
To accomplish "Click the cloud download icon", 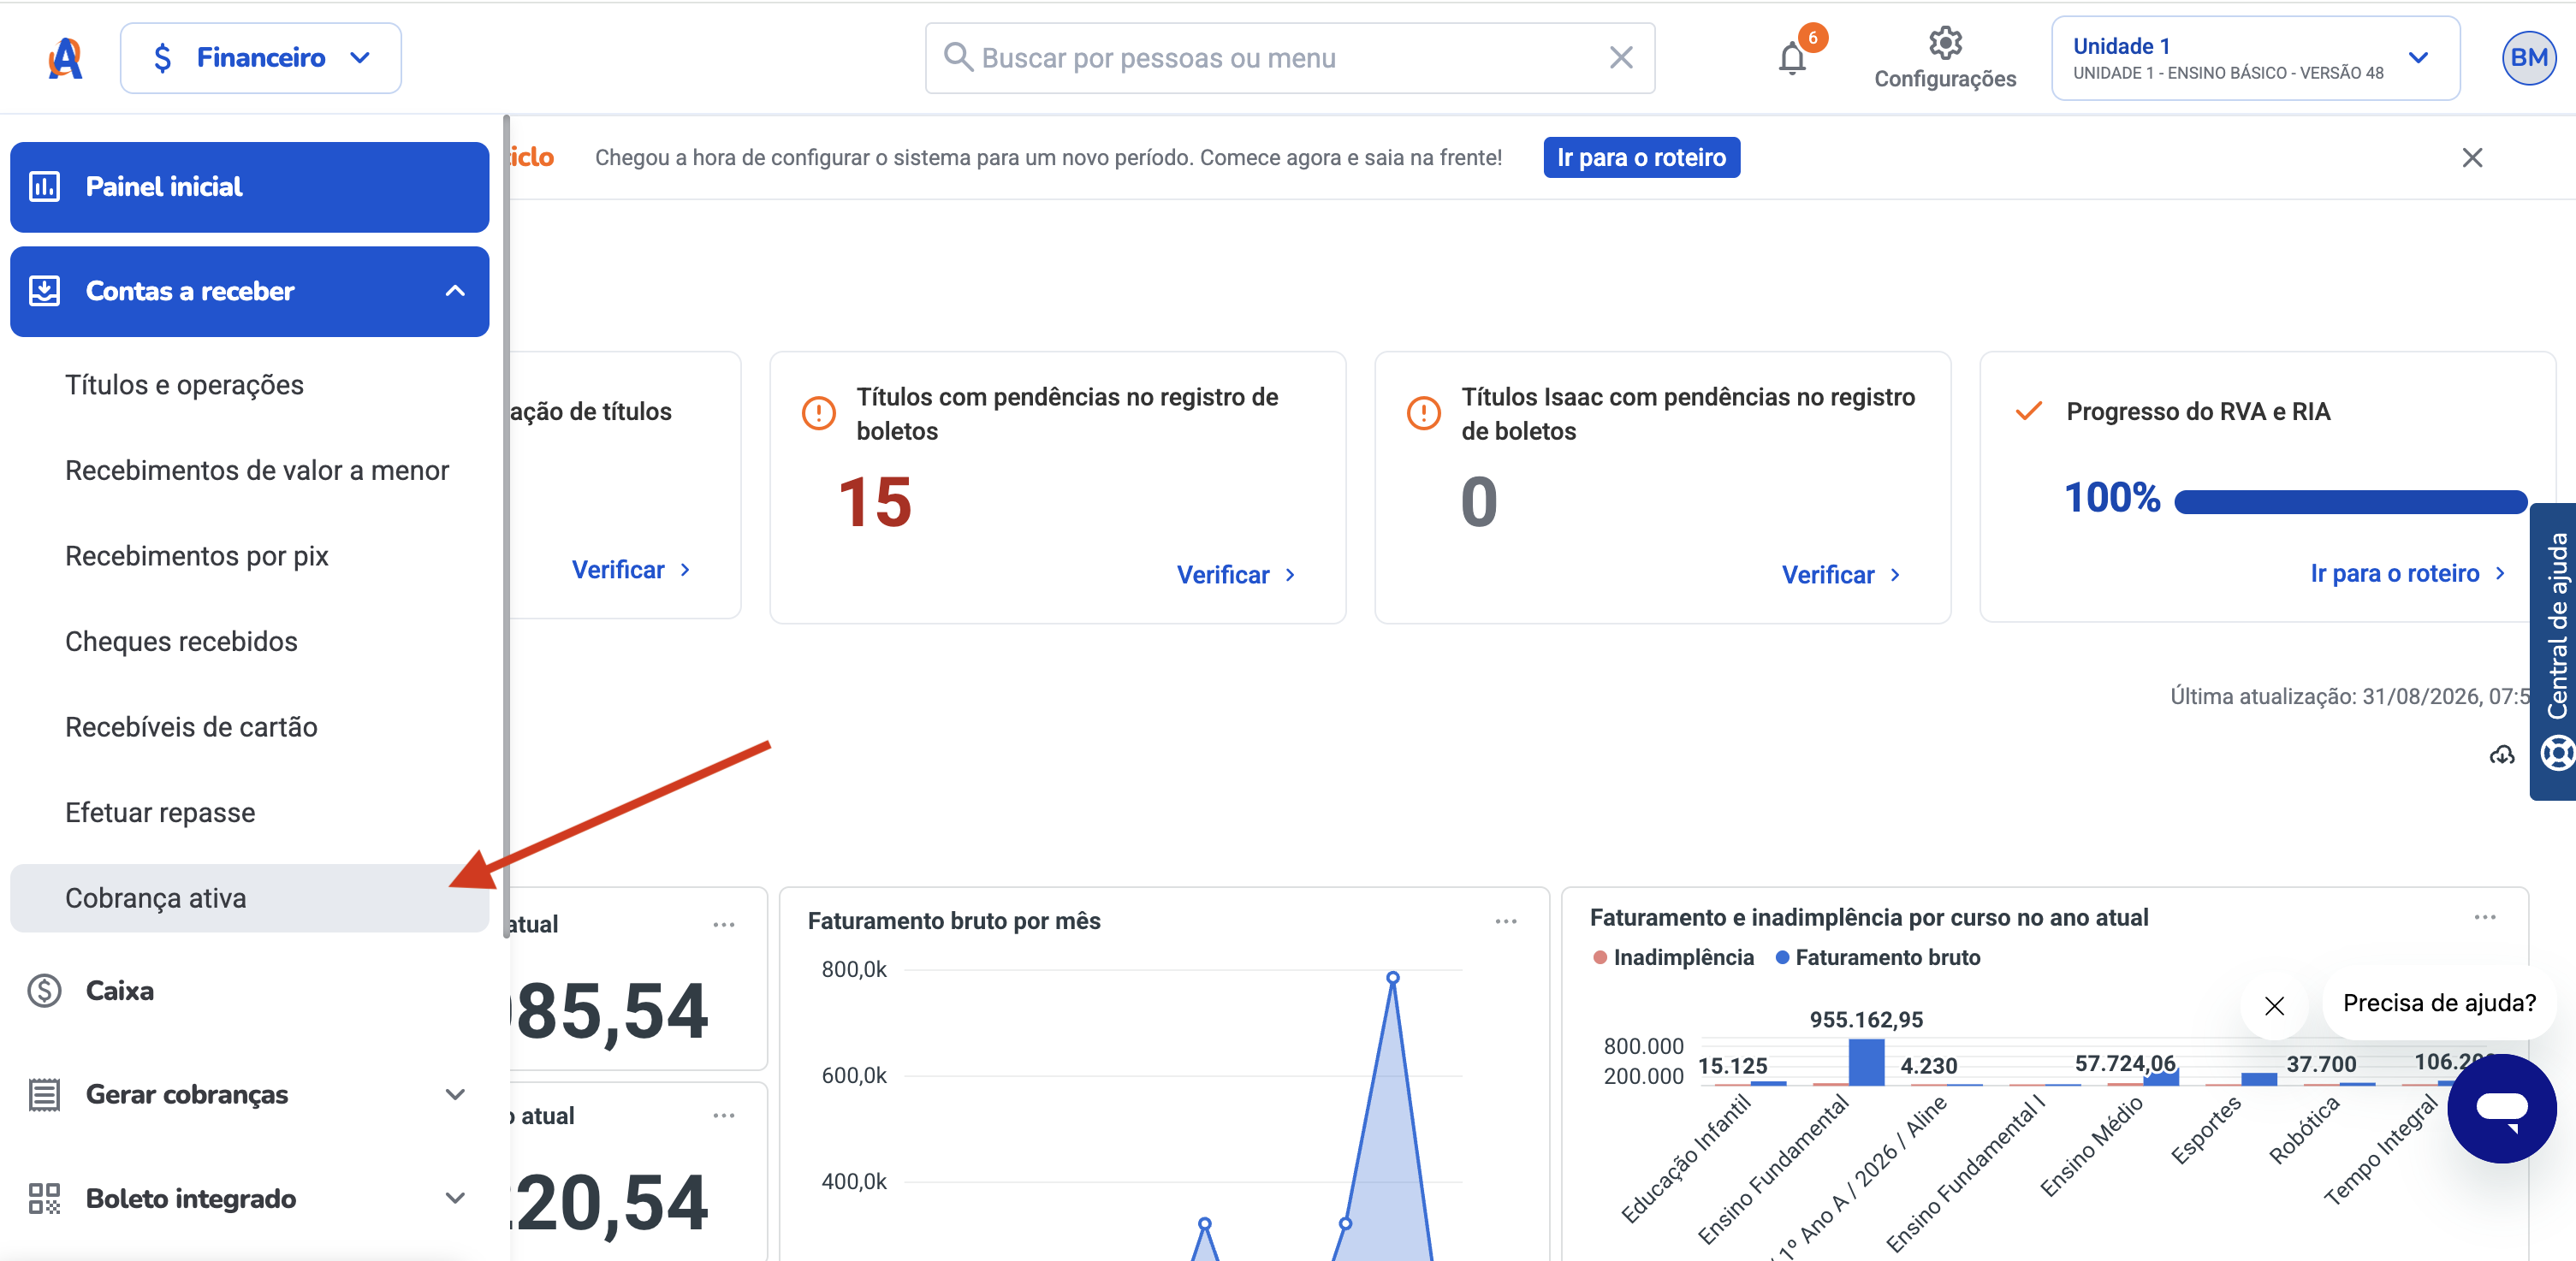I will pos(2501,755).
